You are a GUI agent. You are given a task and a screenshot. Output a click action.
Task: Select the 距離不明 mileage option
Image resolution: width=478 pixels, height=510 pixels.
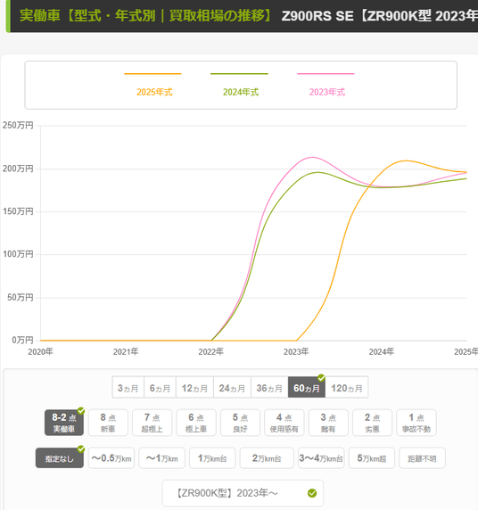pyautogui.click(x=422, y=458)
